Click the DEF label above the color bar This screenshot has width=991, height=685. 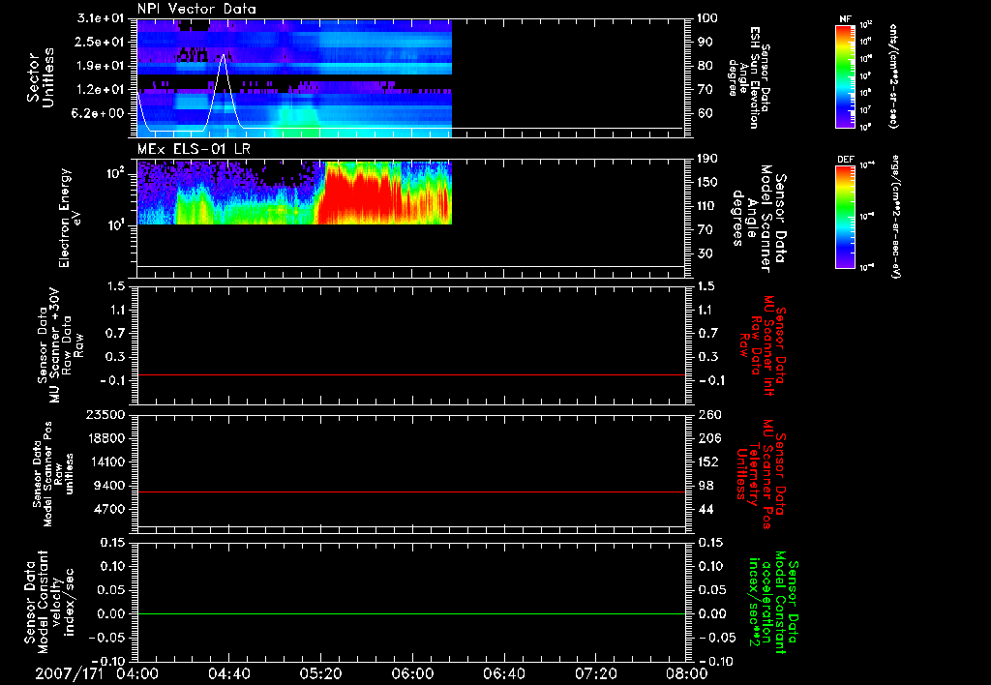pyautogui.click(x=845, y=160)
